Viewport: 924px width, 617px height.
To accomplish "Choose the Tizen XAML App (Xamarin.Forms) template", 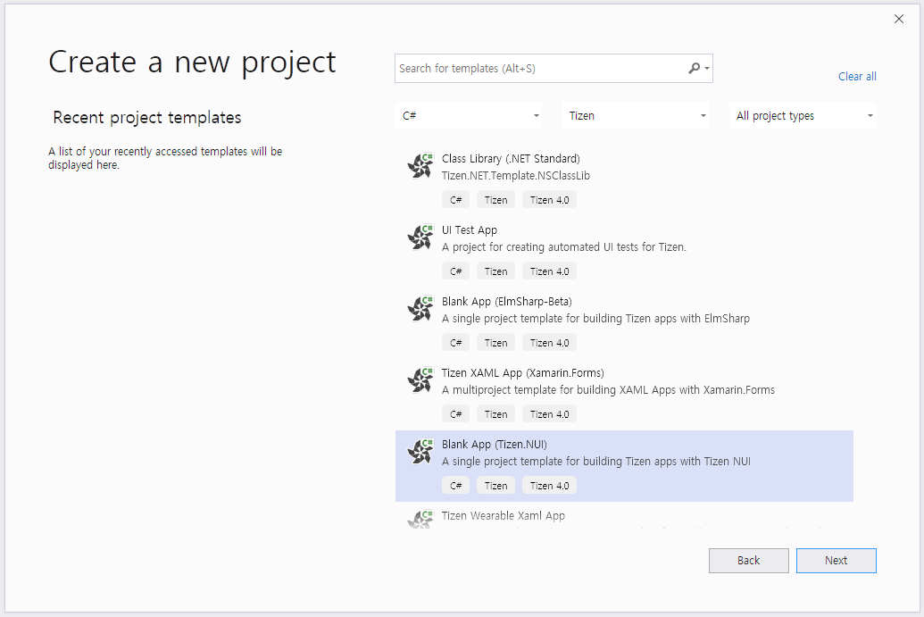I will tap(522, 373).
